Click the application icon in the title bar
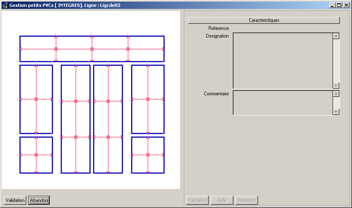The height and width of the screenshot is (208, 352). click(x=5, y=5)
